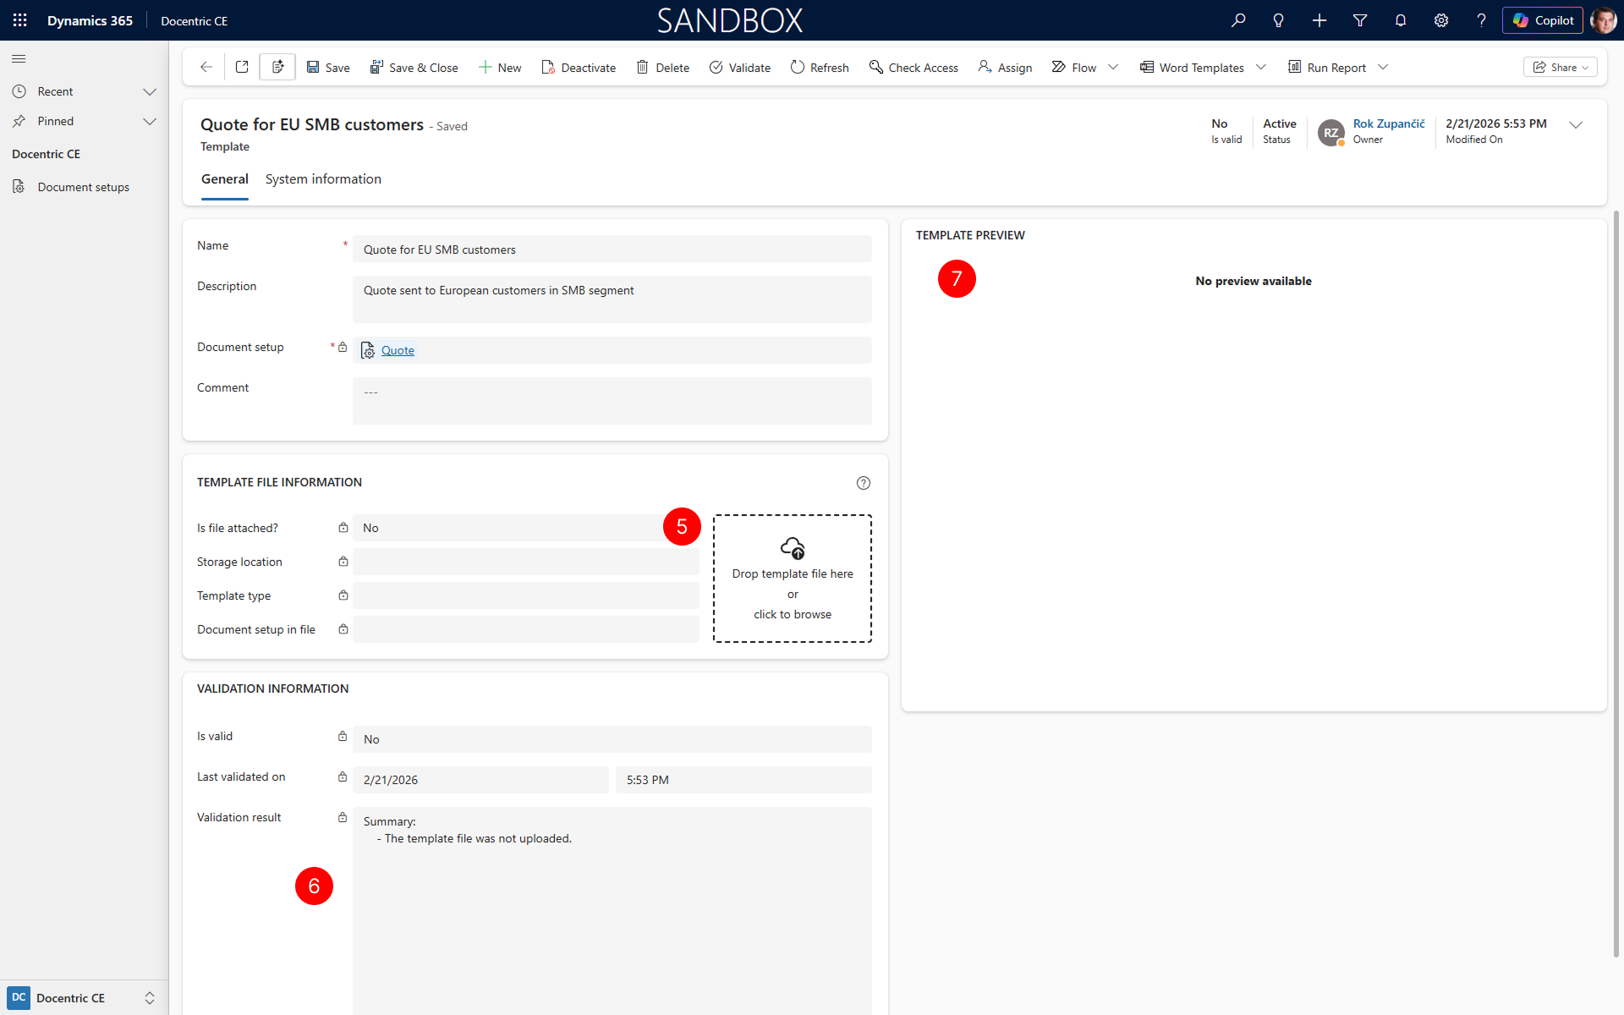Expand the Flow dropdown chevron

coord(1113,68)
